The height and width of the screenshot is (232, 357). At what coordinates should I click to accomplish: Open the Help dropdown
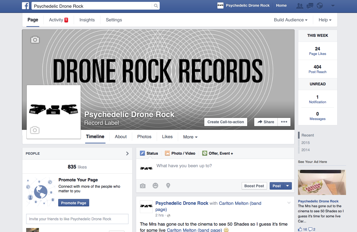click(325, 20)
